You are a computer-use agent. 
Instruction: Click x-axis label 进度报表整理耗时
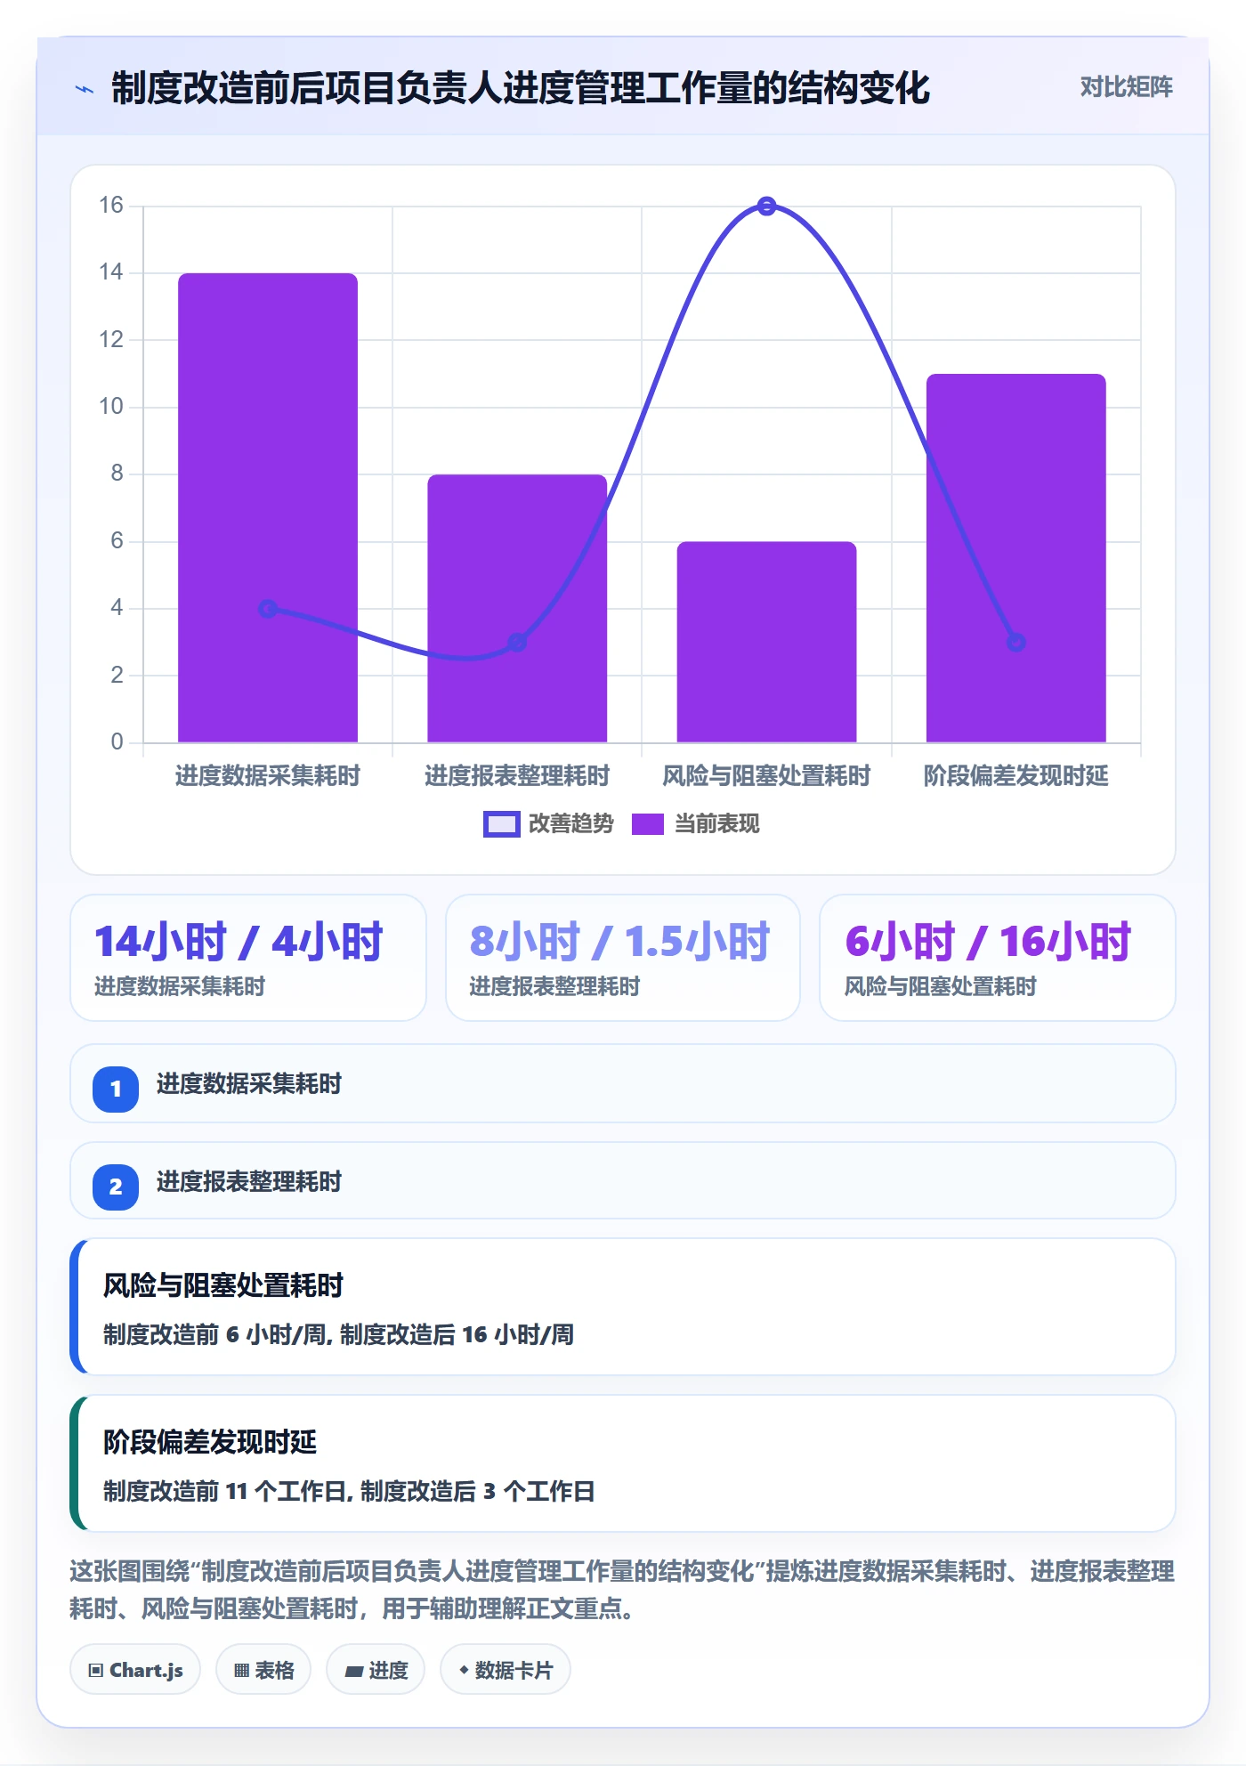517,776
